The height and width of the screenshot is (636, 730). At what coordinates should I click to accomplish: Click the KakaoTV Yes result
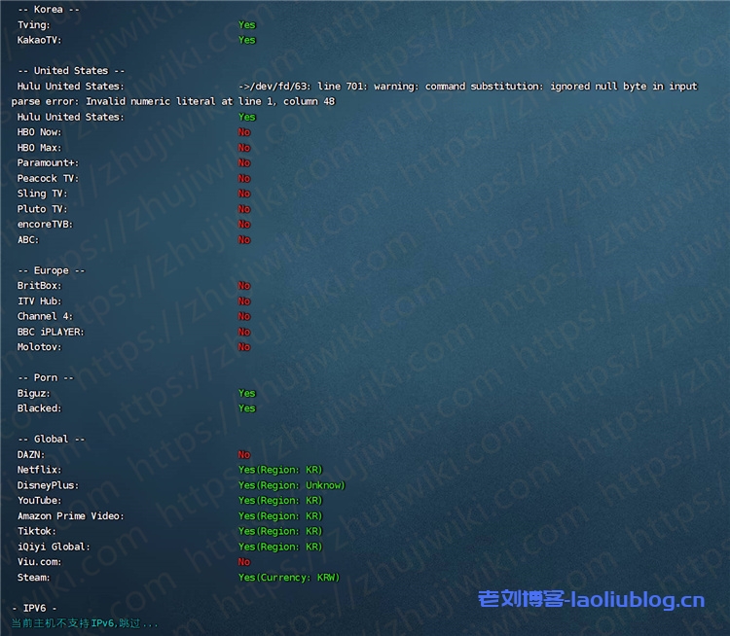click(x=247, y=41)
